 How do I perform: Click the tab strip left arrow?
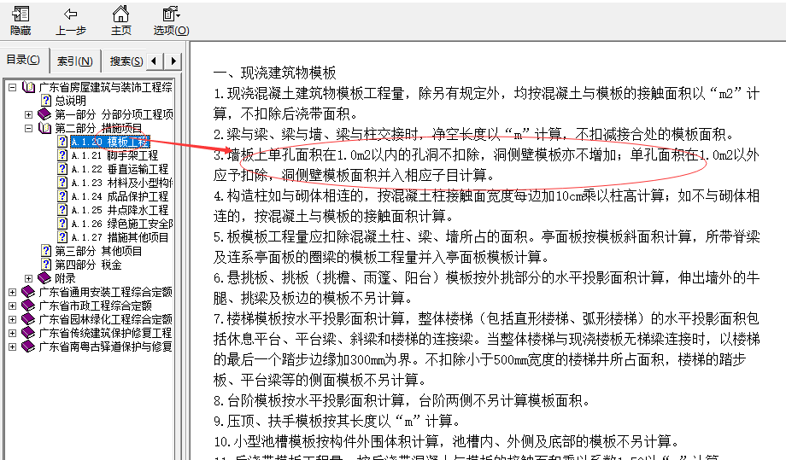(x=155, y=61)
